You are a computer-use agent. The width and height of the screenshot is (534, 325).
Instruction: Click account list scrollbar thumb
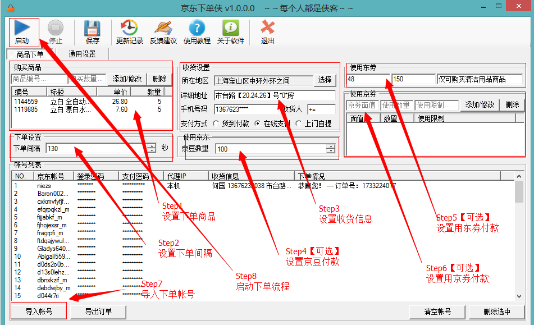[519, 191]
